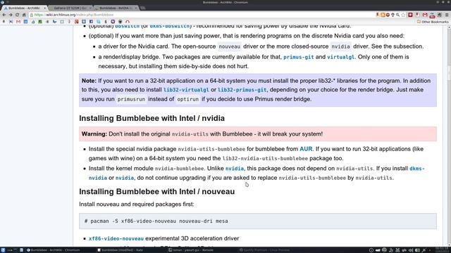
Task: Click the volume icon in system tray
Action: pyautogui.click(x=411, y=250)
